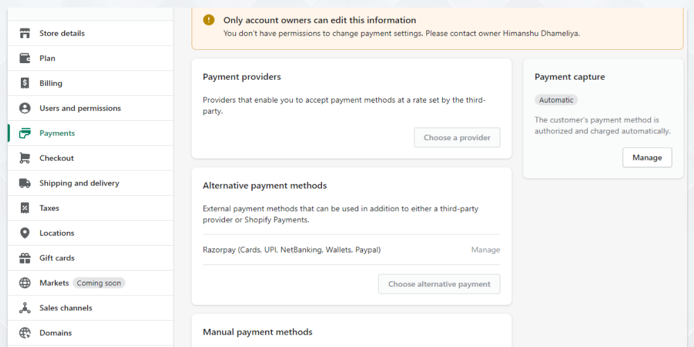Click the Domains globe icon
Image resolution: width=694 pixels, height=347 pixels.
25,333
